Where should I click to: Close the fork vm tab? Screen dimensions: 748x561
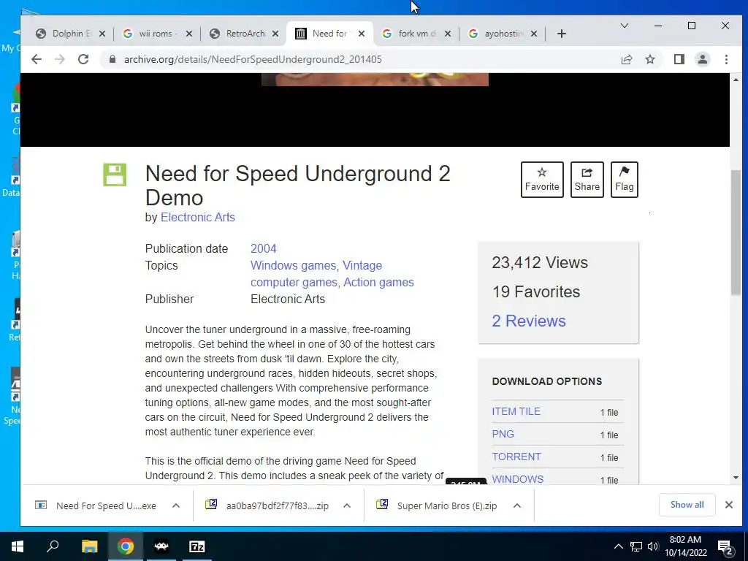(448, 34)
